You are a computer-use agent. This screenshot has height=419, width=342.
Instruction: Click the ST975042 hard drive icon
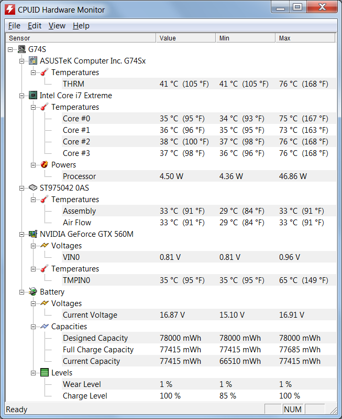(x=33, y=188)
